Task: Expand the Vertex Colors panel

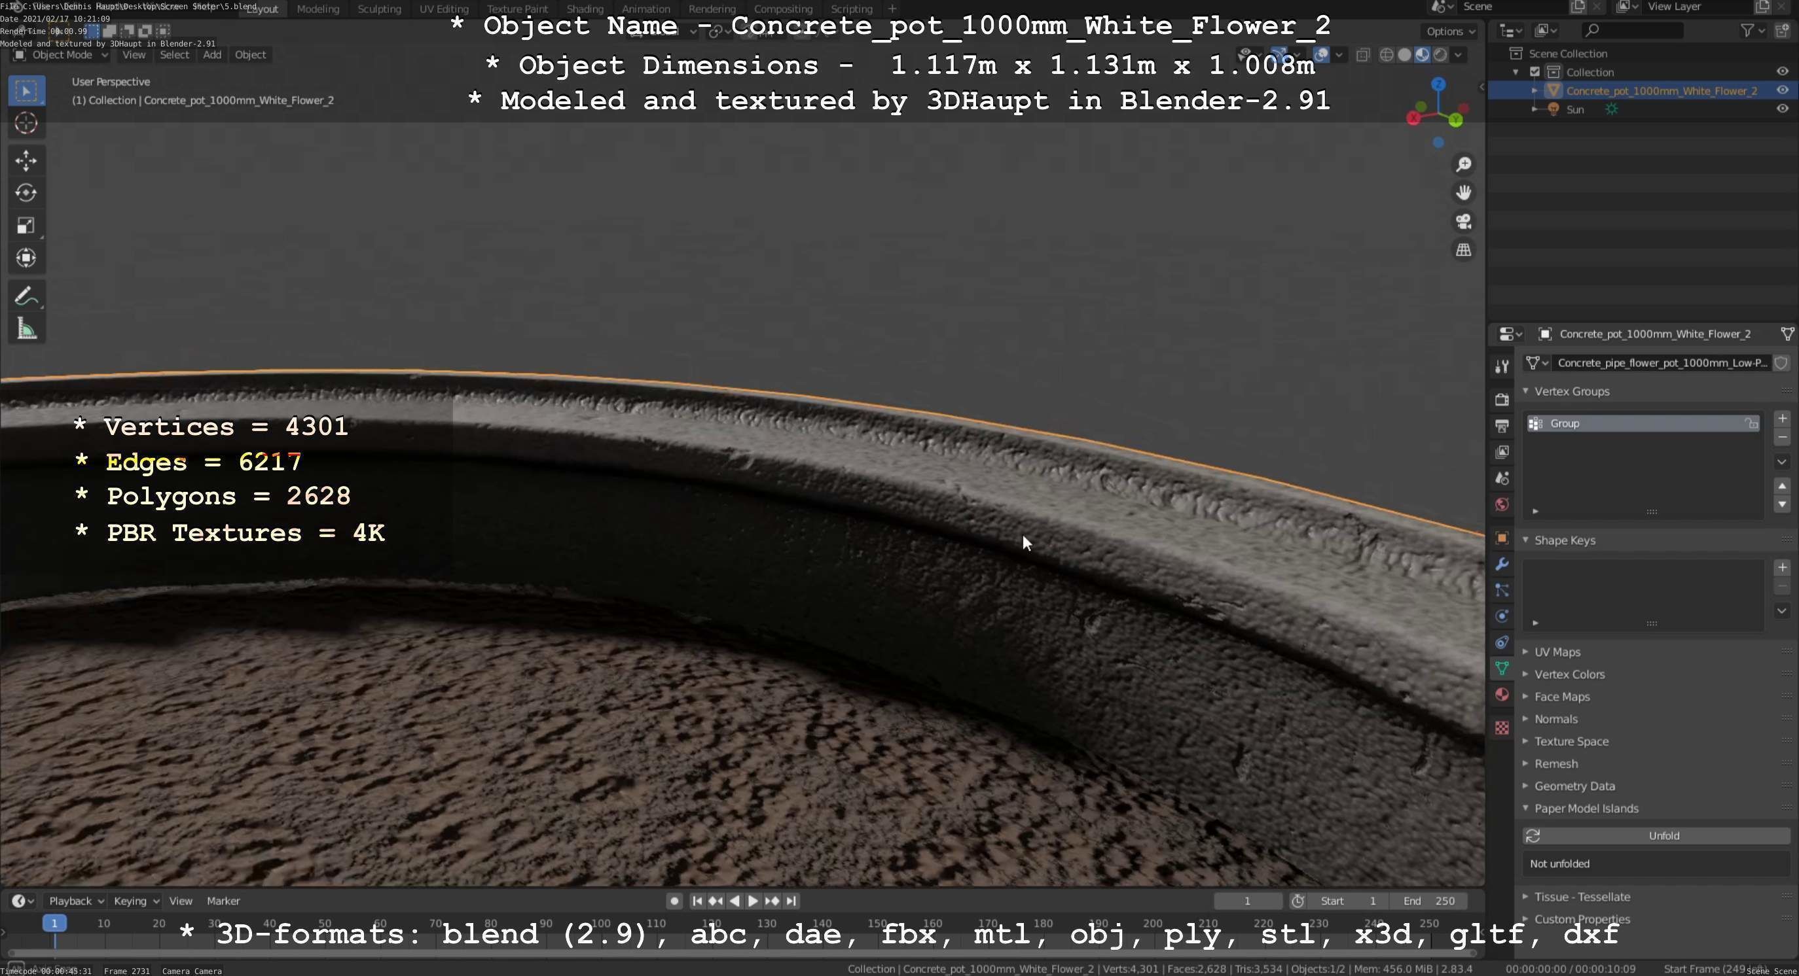Action: 1569,674
